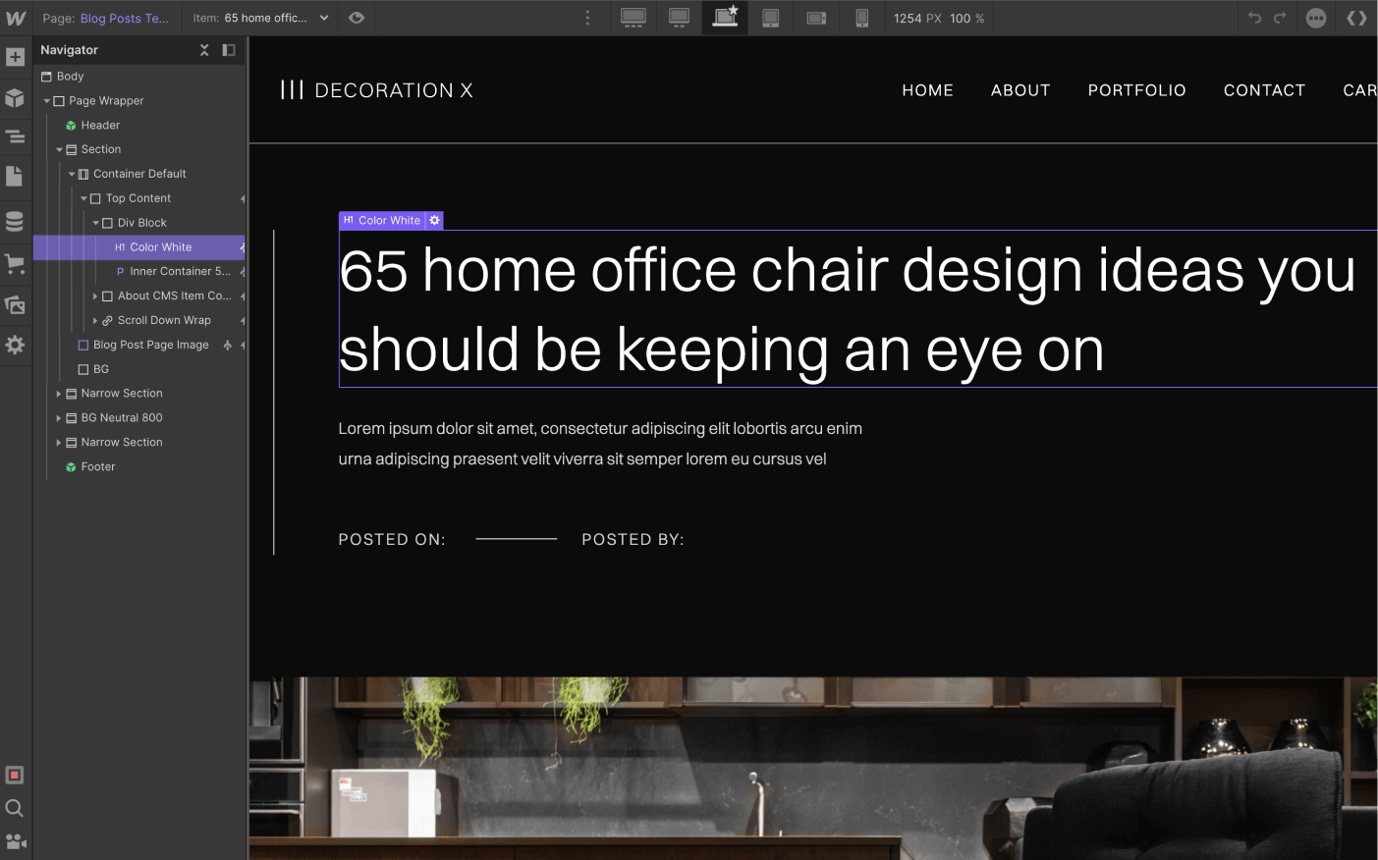Switch to the portrait phone breakpoint

[862, 18]
